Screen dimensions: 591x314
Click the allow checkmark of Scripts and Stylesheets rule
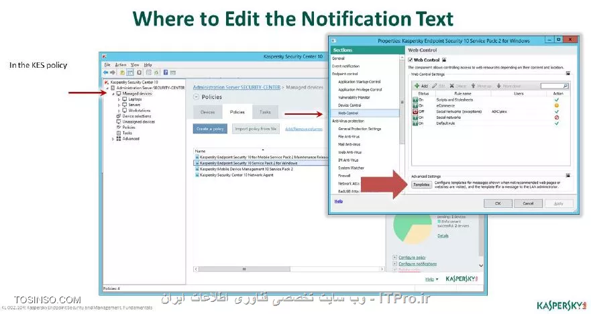tap(556, 100)
